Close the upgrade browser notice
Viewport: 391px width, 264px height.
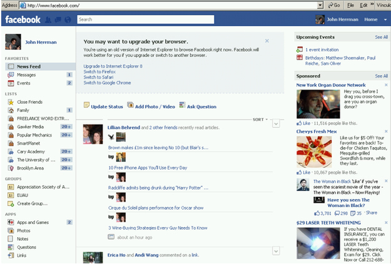click(x=267, y=41)
